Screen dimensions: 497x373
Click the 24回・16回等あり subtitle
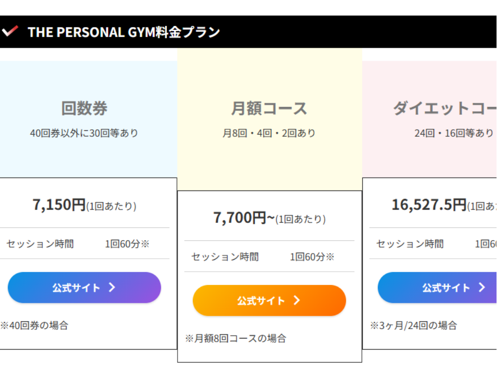[454, 133]
